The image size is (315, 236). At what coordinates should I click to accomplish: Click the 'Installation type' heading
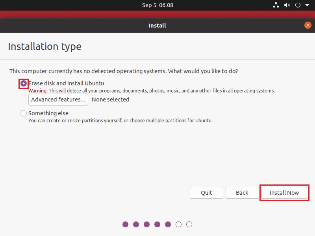(44, 46)
